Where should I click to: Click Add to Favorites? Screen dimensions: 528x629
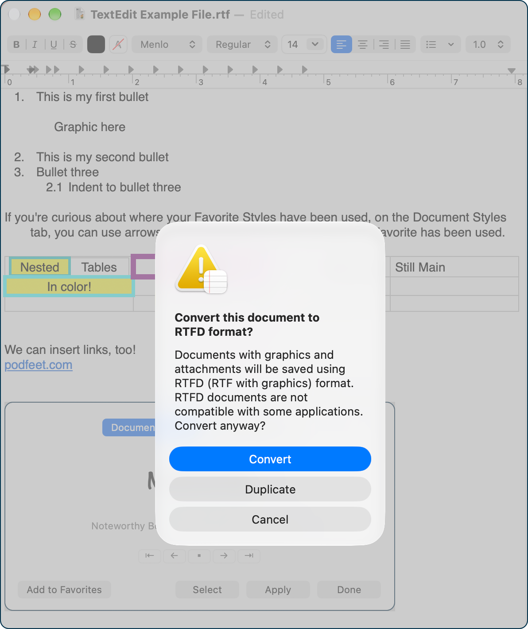(x=64, y=590)
